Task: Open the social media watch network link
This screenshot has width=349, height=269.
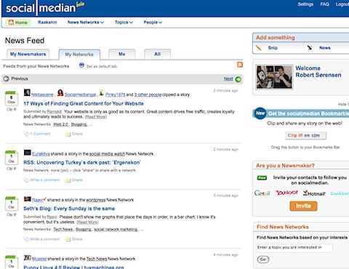Action: tap(107, 154)
